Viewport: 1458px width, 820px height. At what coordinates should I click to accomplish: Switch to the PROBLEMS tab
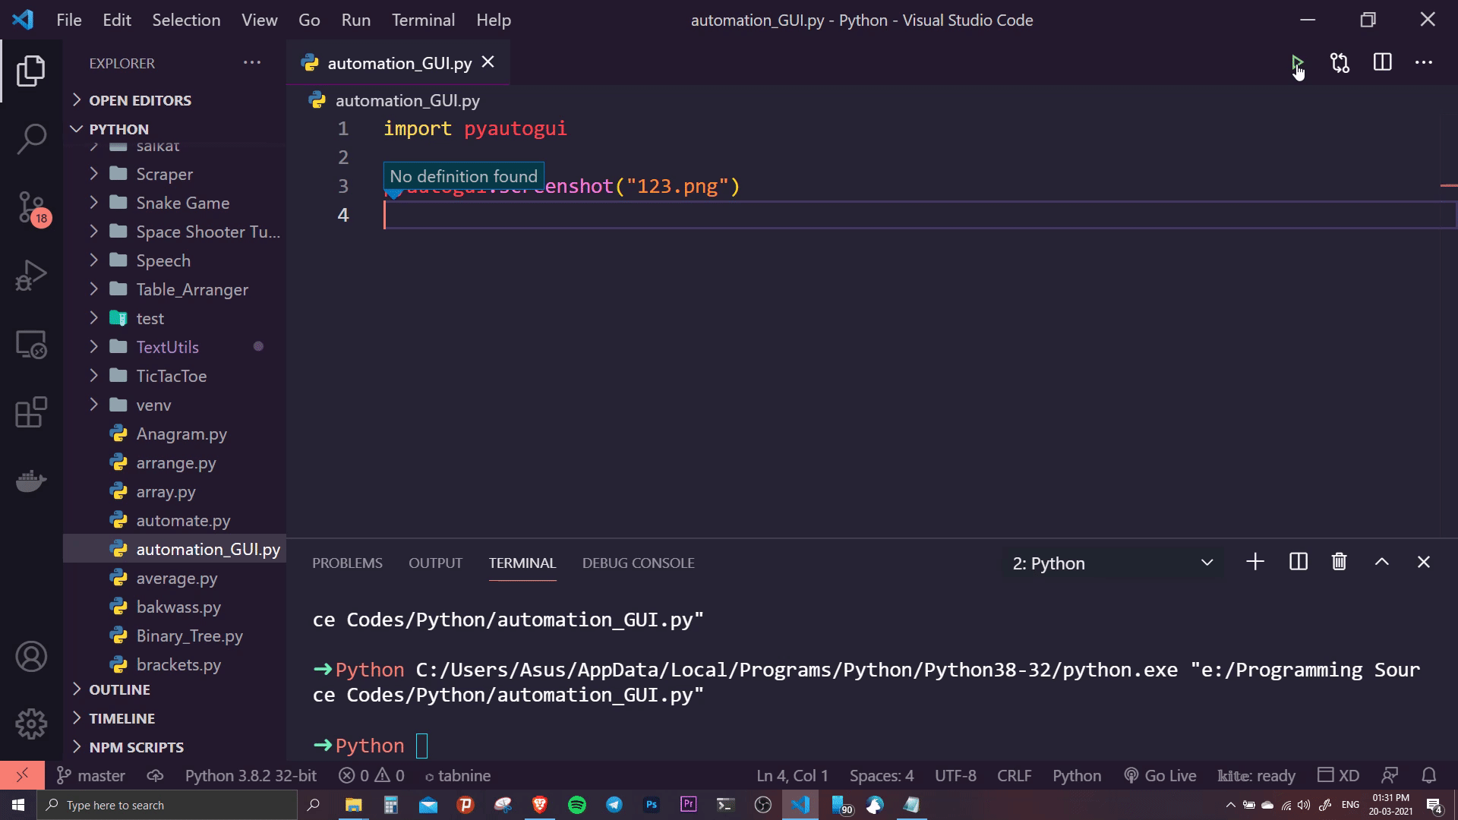click(x=347, y=563)
